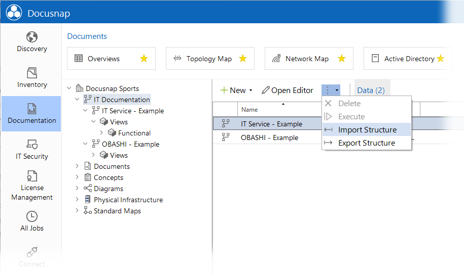The height and width of the screenshot is (274, 464).
Task: Select Views under IT Service - Example
Action: (119, 122)
